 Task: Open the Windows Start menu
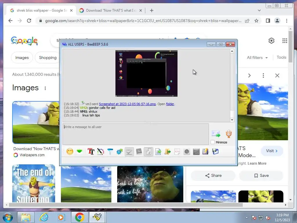click(8, 217)
